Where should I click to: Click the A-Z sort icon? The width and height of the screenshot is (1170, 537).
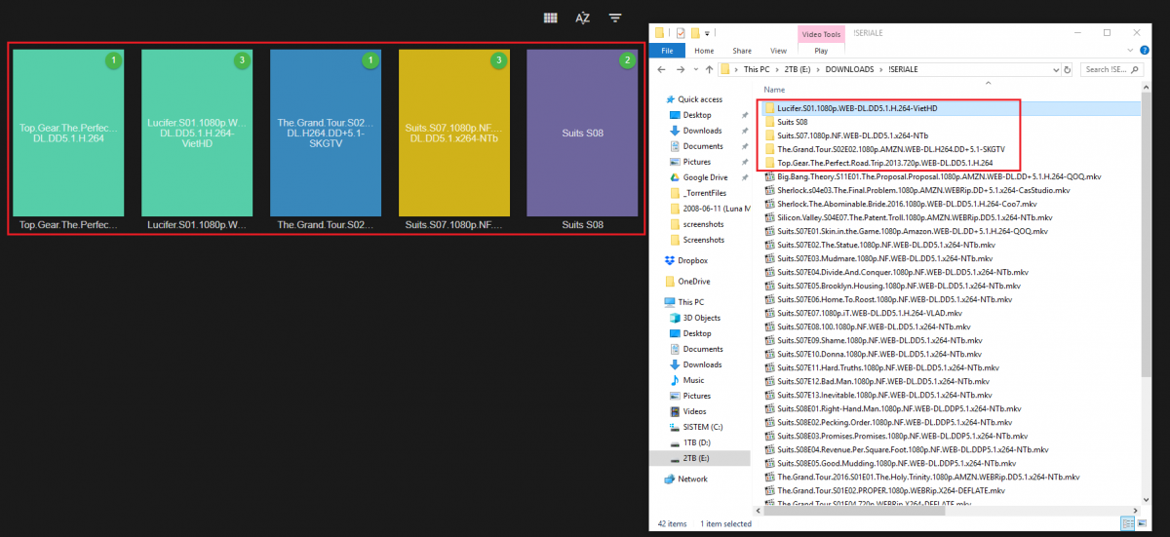[x=583, y=18]
